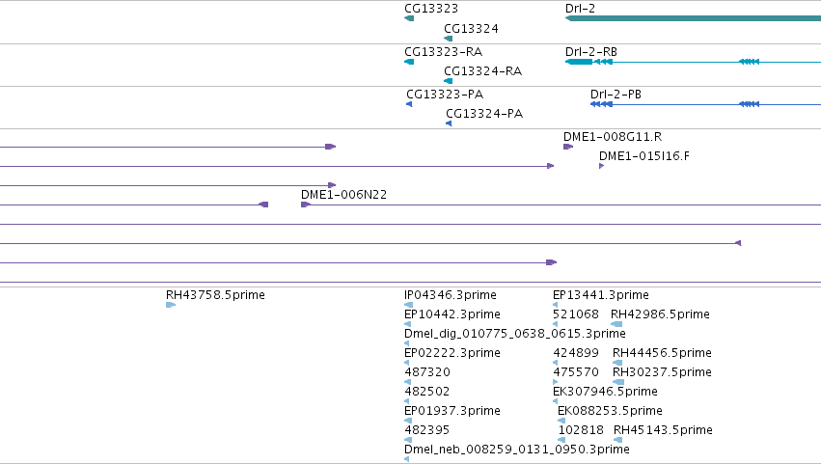Select the RH43758.5prime EST label

(x=215, y=295)
